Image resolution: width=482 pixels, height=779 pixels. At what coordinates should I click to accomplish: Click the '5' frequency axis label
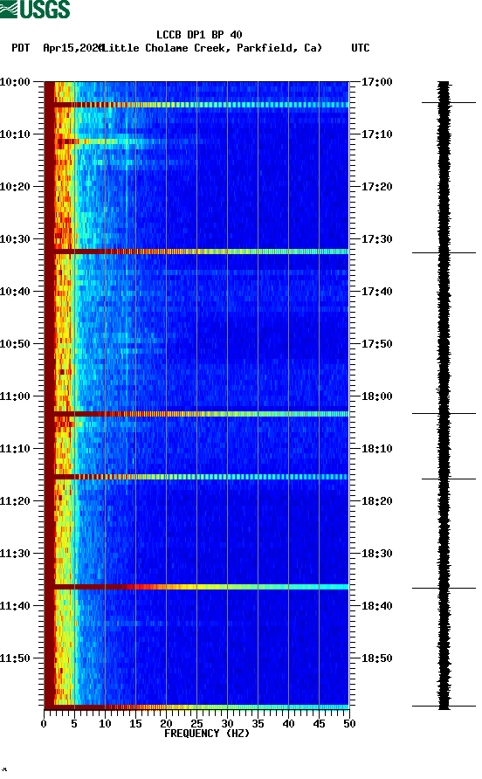pyautogui.click(x=74, y=724)
